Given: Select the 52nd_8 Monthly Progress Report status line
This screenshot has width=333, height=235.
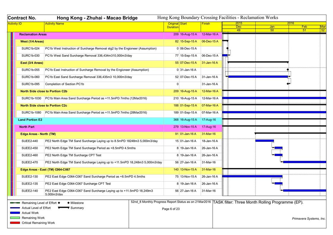Looking at the screenshot, I should click(171, 202).
